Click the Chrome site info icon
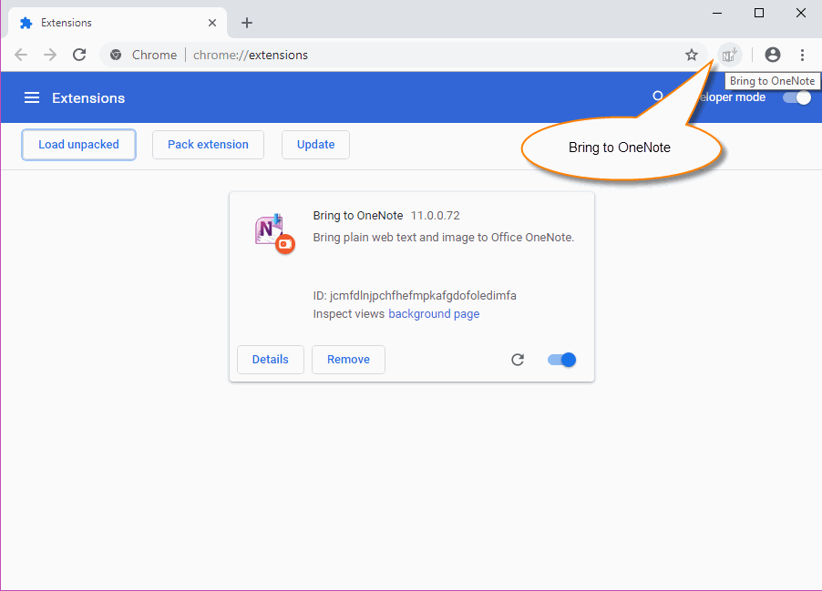 pyautogui.click(x=116, y=55)
